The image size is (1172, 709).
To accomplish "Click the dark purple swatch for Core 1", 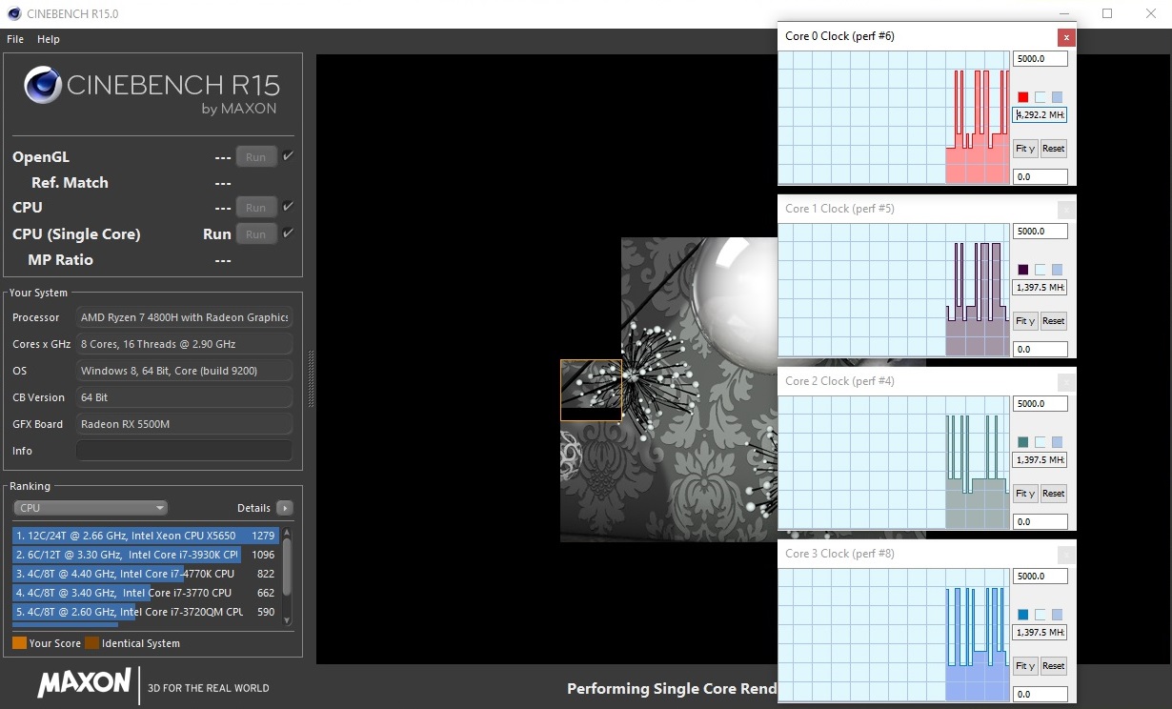I will (x=1023, y=270).
